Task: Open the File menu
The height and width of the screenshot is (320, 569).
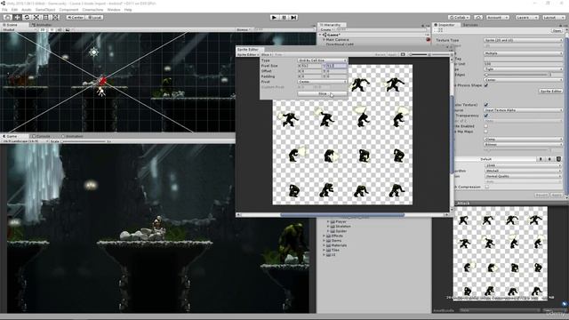Action: tap(4, 10)
